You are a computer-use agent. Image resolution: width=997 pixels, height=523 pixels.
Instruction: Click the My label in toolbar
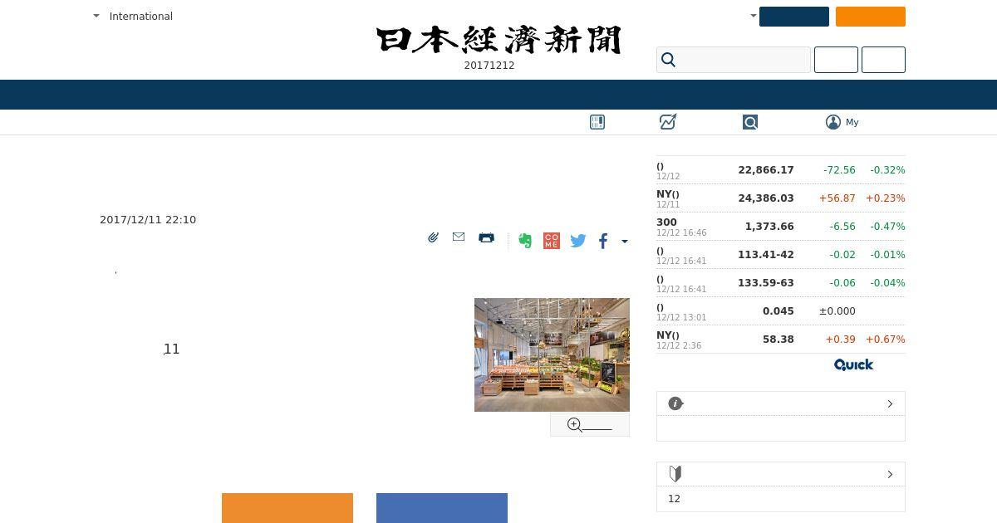click(x=852, y=122)
